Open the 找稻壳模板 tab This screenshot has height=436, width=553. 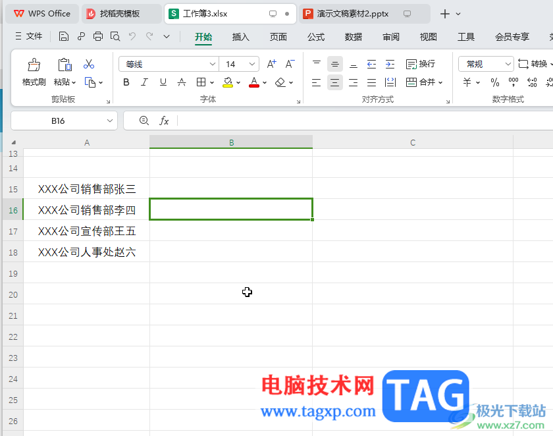(x=121, y=14)
